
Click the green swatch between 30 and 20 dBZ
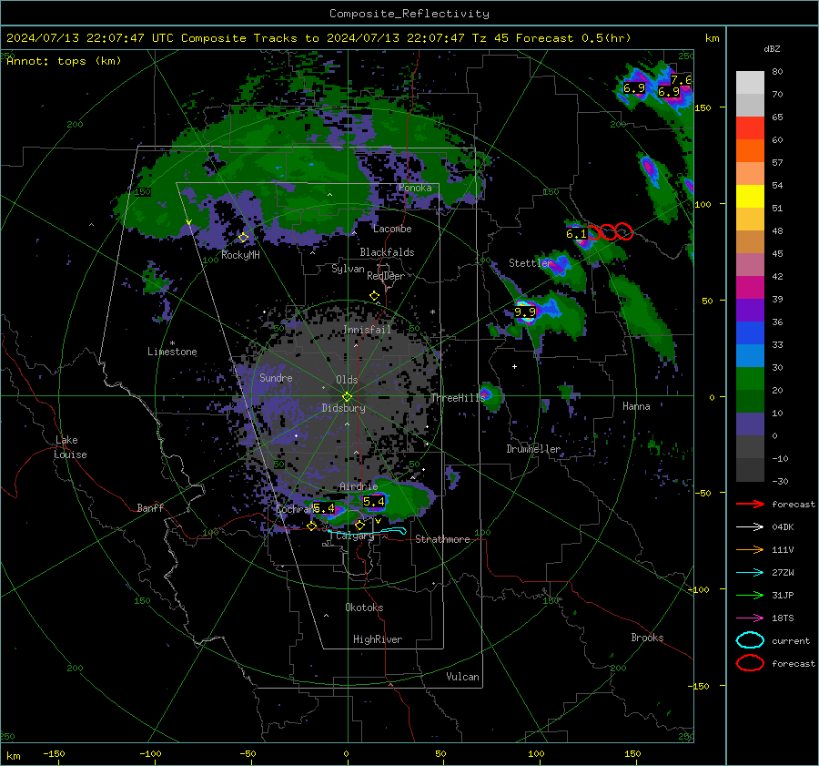click(x=750, y=379)
